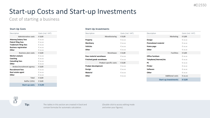Select the Business registration row label
Screen dimensions: 210x118
tap(18, 47)
